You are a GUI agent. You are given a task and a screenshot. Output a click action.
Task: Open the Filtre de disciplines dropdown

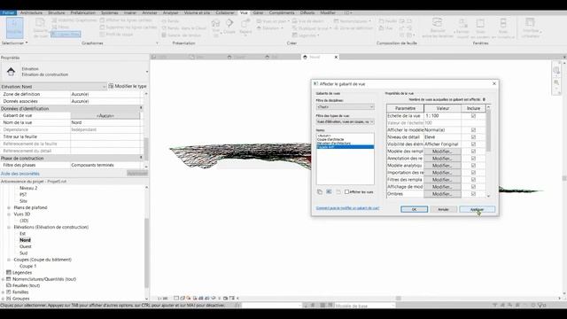click(345, 107)
